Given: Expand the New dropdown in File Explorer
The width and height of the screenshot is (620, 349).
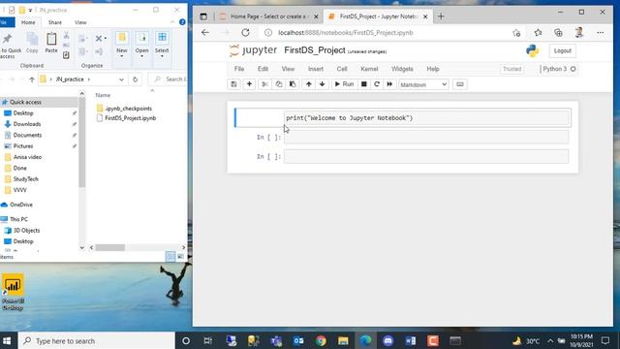Looking at the screenshot, I should pyautogui.click(x=122, y=56).
